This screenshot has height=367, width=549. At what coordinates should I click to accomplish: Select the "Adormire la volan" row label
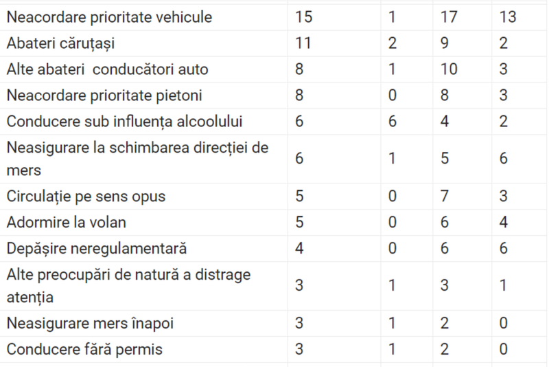pyautogui.click(x=67, y=223)
